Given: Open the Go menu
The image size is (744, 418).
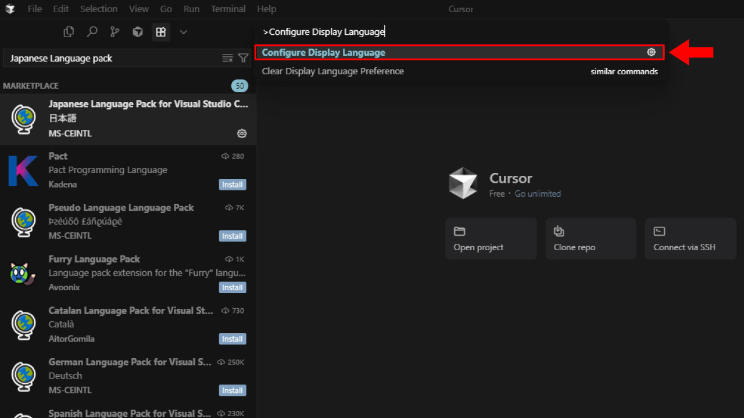Looking at the screenshot, I should [166, 9].
